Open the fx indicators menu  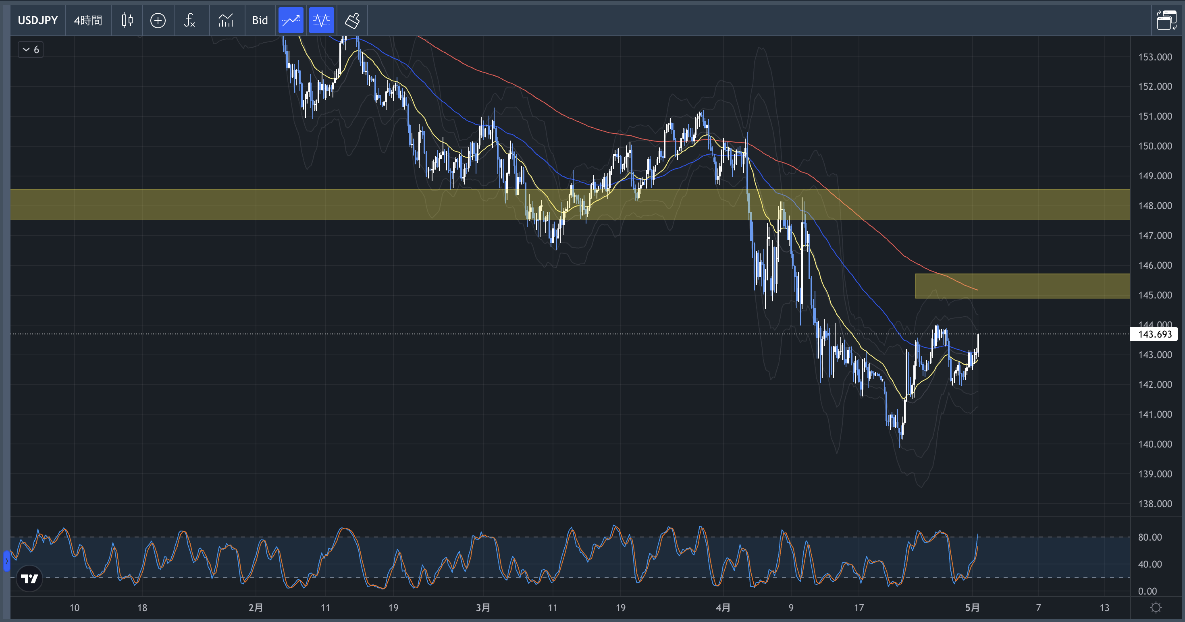pyautogui.click(x=189, y=20)
